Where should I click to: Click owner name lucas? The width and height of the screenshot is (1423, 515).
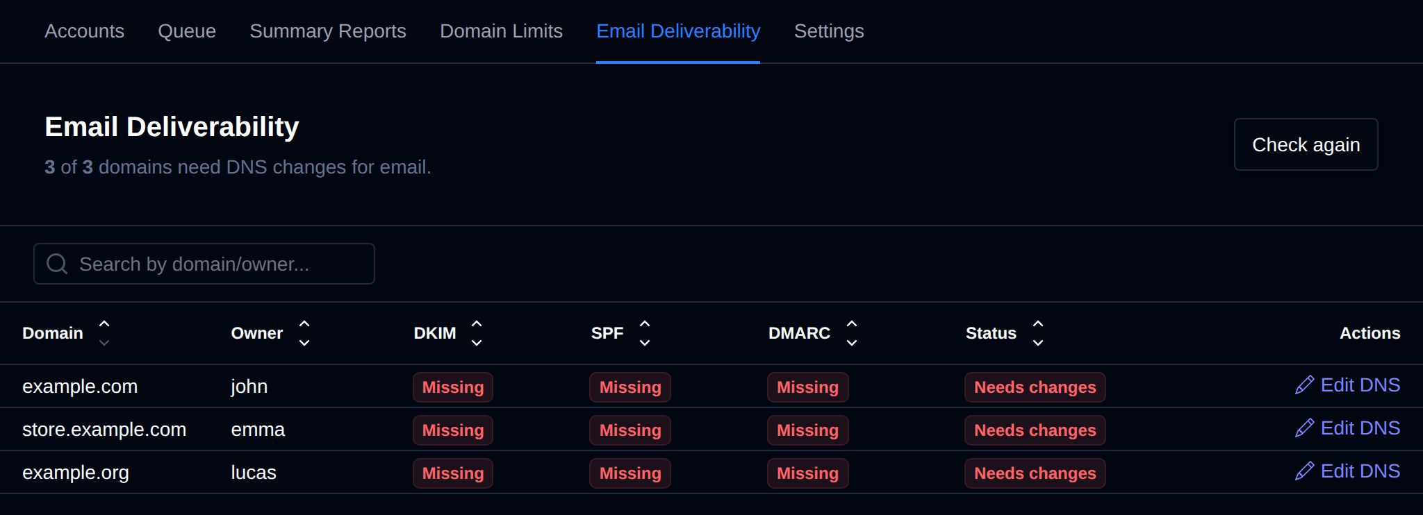click(x=254, y=473)
